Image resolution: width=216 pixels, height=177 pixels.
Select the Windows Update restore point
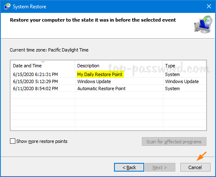pyautogui.click(x=94, y=81)
